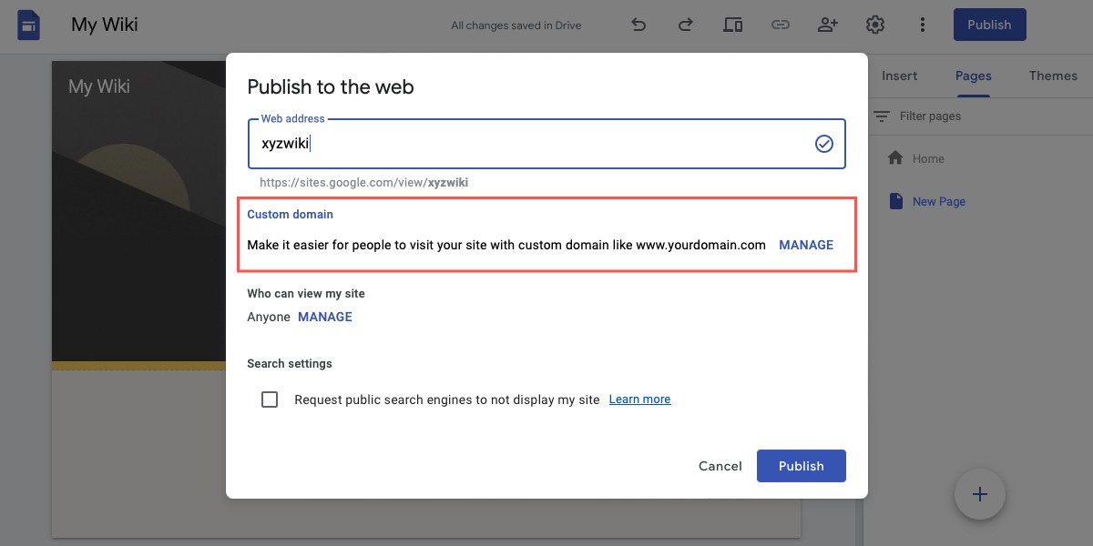Open sharing via the add people icon

pyautogui.click(x=828, y=25)
